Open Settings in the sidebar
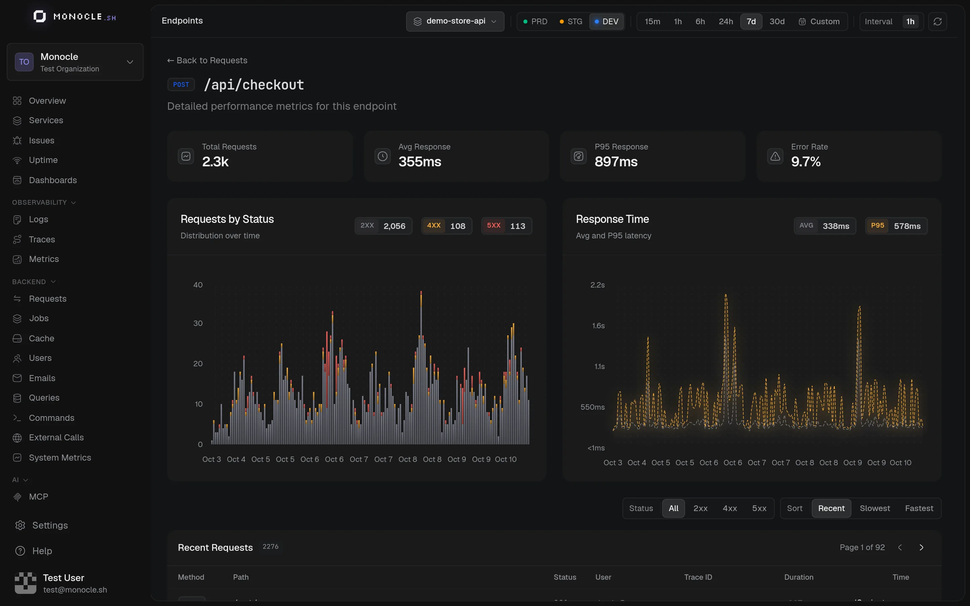The width and height of the screenshot is (970, 606). pyautogui.click(x=41, y=525)
